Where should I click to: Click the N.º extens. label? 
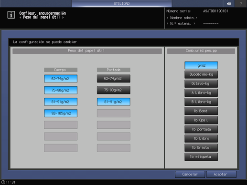click(181, 24)
